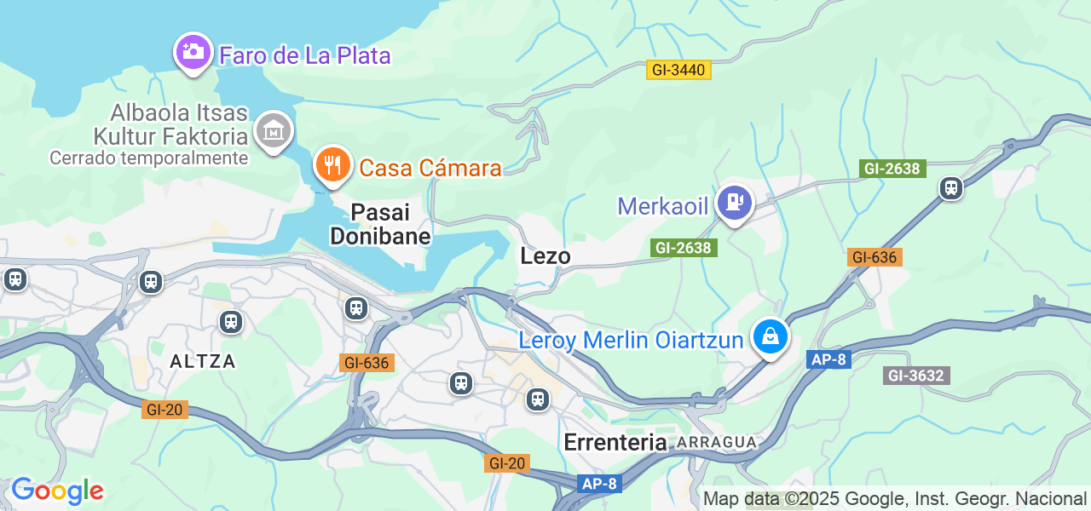Select the train station icon at far left edge
The width and height of the screenshot is (1091, 511).
pos(14,279)
